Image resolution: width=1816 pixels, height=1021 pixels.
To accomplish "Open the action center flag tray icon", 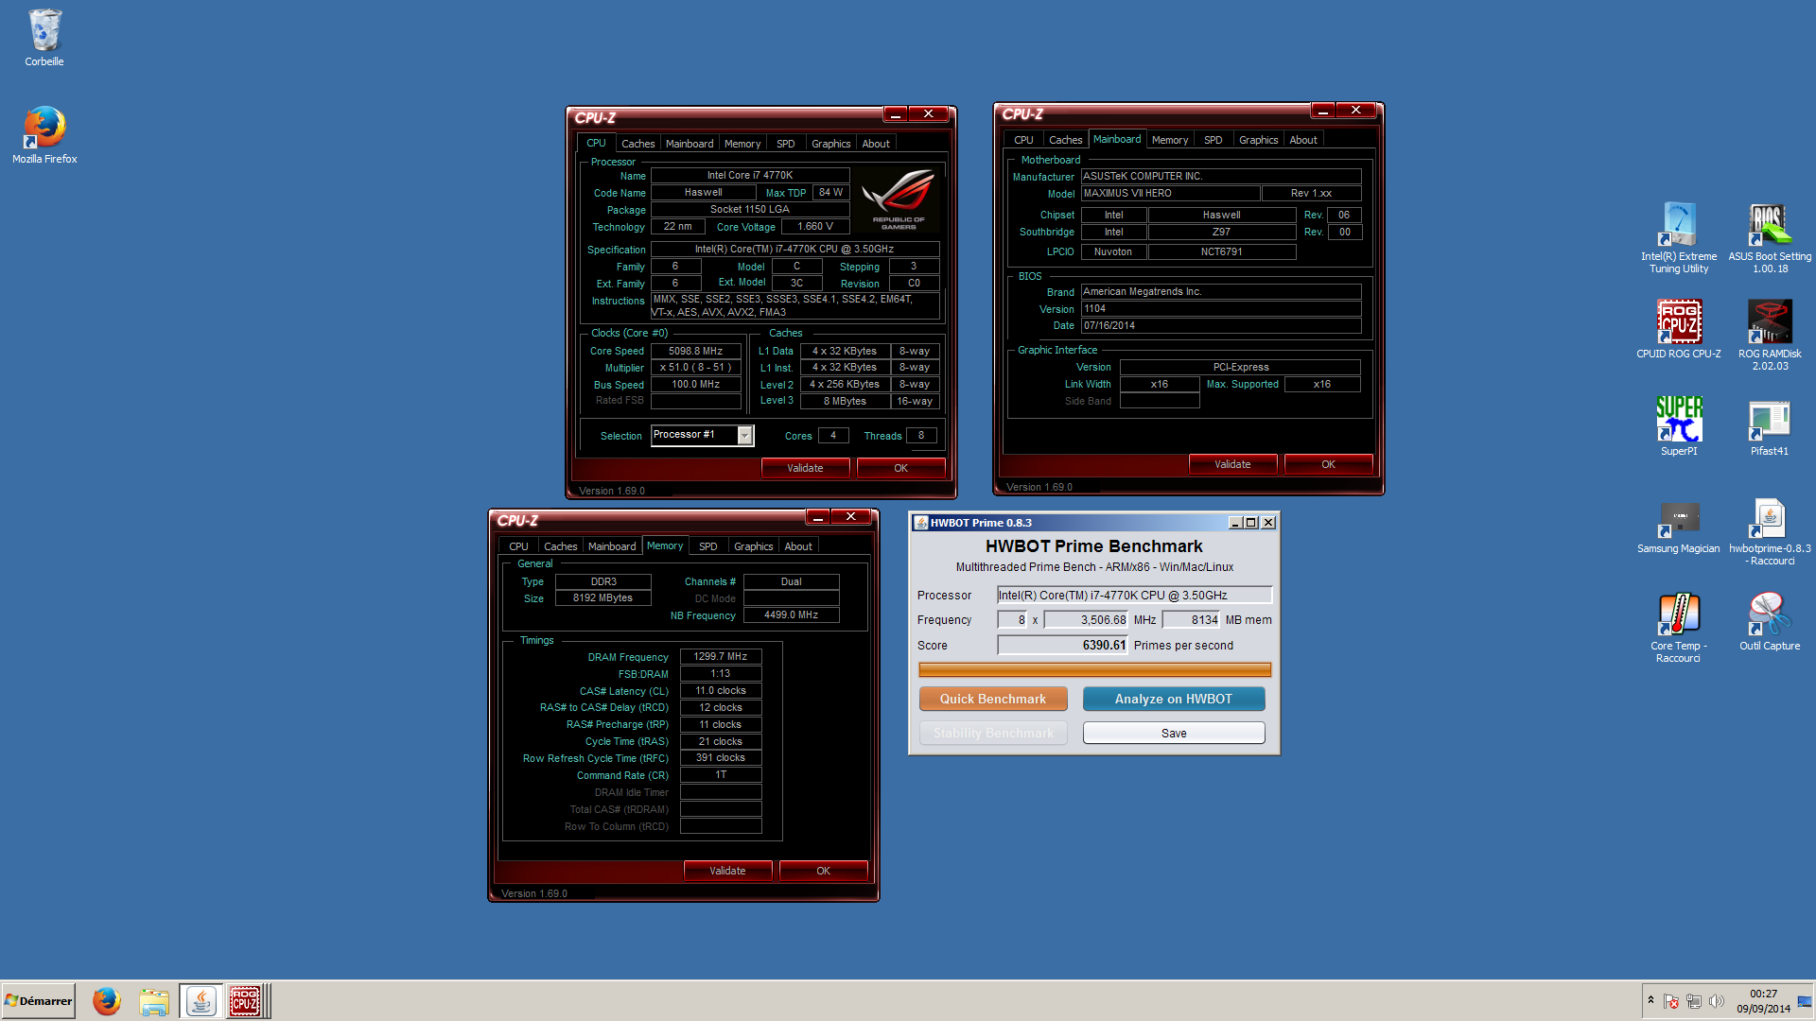I will tap(1671, 1001).
